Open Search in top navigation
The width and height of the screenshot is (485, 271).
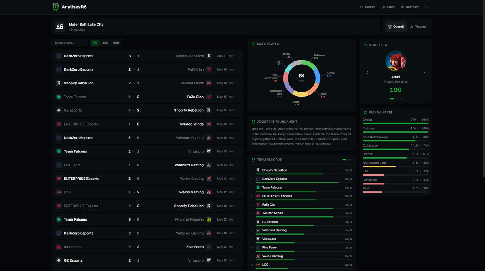click(x=368, y=7)
